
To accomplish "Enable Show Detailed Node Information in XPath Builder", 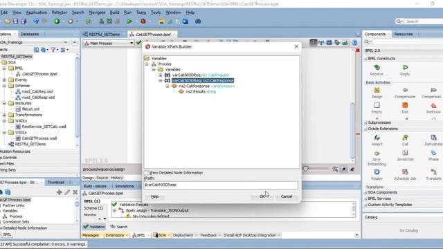I will [146, 172].
